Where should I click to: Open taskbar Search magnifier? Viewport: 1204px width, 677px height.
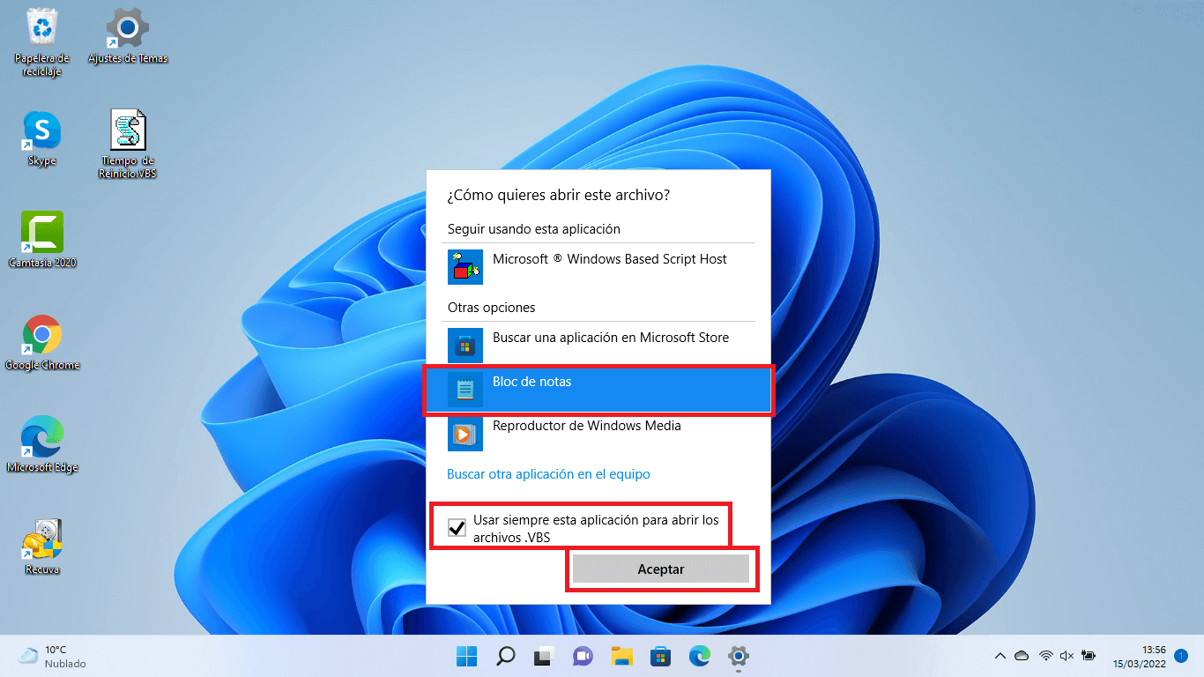(505, 656)
